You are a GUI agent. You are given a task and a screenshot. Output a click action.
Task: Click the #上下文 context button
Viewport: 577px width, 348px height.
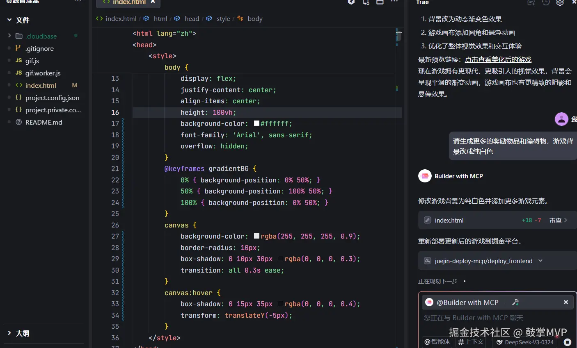[x=471, y=342]
